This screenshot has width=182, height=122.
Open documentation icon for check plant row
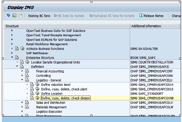32,89
